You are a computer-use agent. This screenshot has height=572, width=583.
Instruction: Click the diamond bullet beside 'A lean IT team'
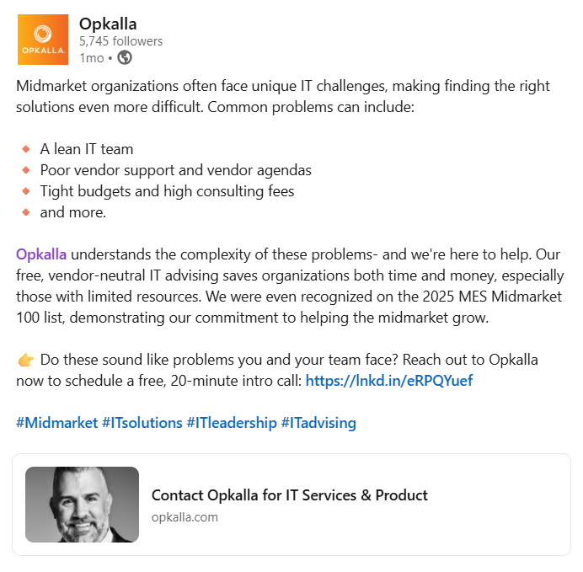pos(25,149)
